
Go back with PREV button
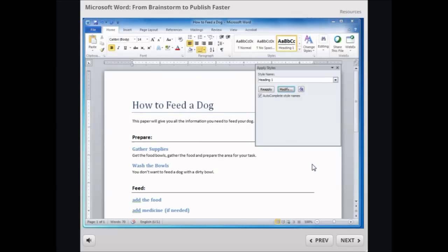[319, 240]
